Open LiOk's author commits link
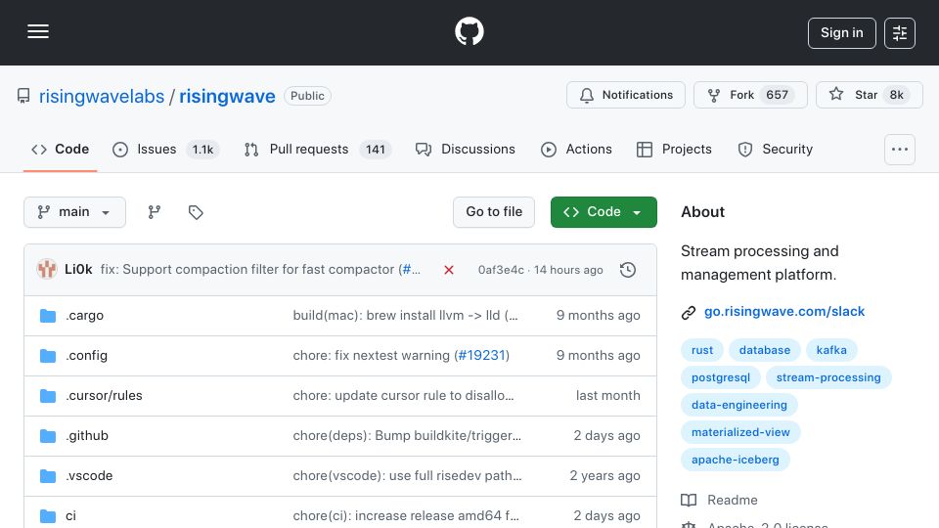Viewport: 939px width, 528px height. [78, 270]
